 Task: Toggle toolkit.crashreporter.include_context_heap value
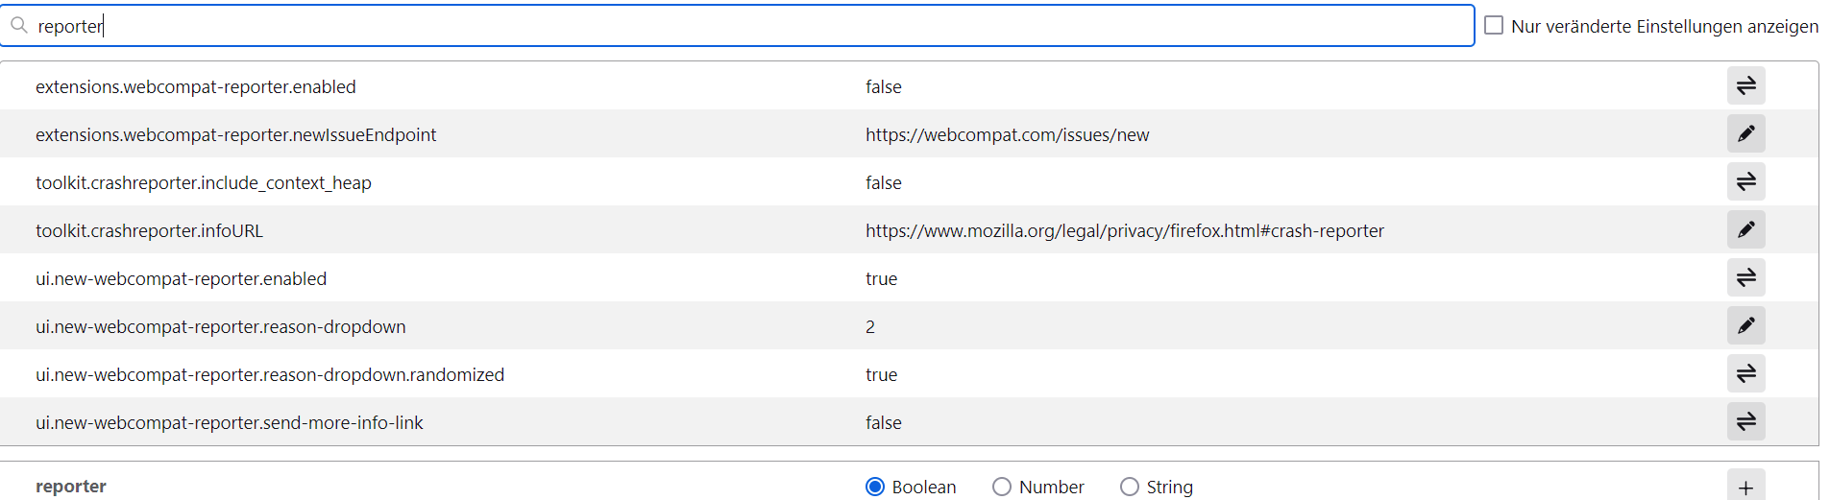pyautogui.click(x=1745, y=181)
